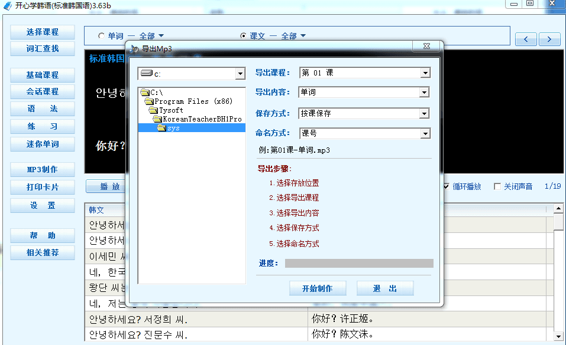Open 词汇查找 vocabulary search

pos(43,48)
